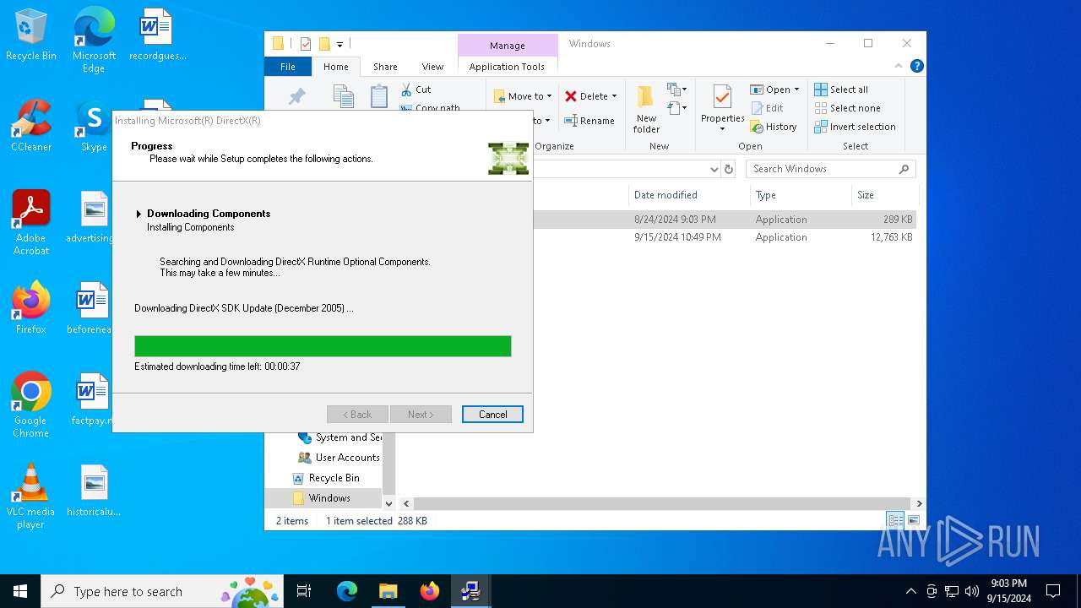Open the selected file via Open button
This screenshot has width=1081, height=608.
click(x=771, y=90)
